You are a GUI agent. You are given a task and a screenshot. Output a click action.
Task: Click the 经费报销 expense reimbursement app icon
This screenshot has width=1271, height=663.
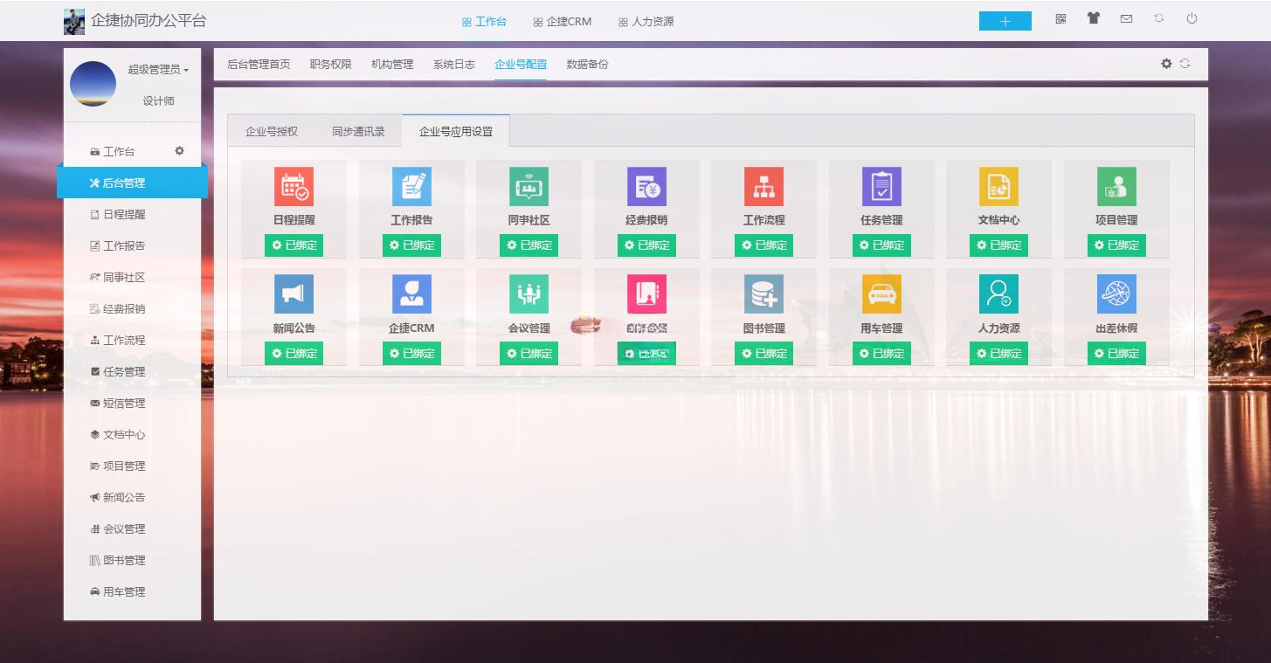coord(646,186)
